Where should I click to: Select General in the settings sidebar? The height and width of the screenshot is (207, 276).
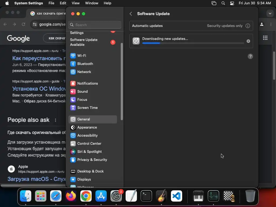tap(93, 119)
